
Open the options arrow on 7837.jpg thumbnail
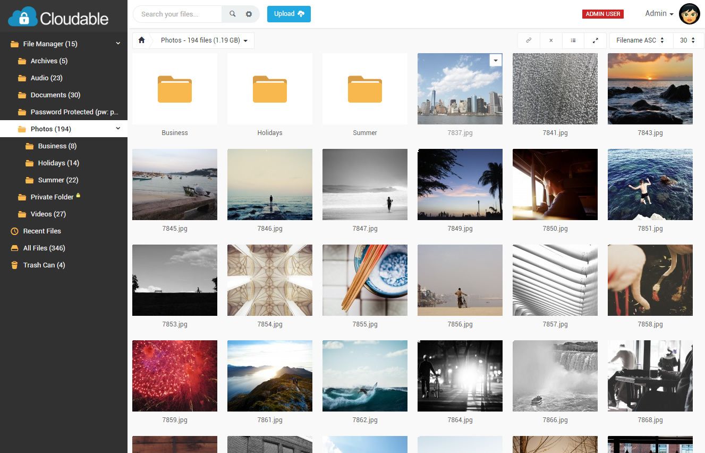click(496, 60)
